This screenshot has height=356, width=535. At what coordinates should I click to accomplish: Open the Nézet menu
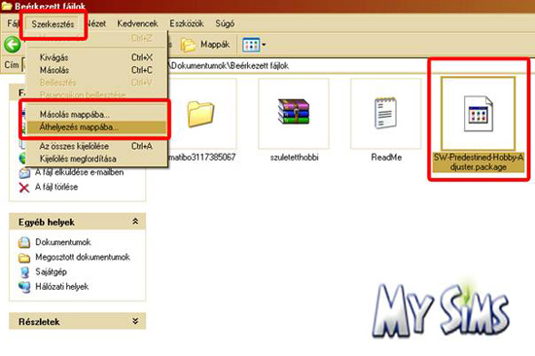pyautogui.click(x=96, y=23)
